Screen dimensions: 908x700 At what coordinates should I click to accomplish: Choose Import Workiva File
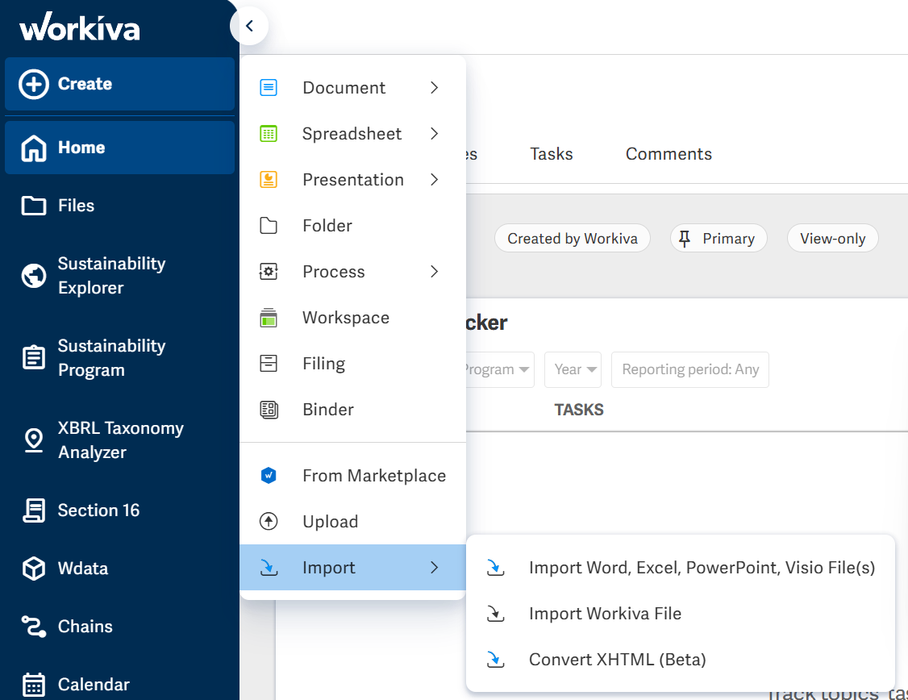coord(681,614)
